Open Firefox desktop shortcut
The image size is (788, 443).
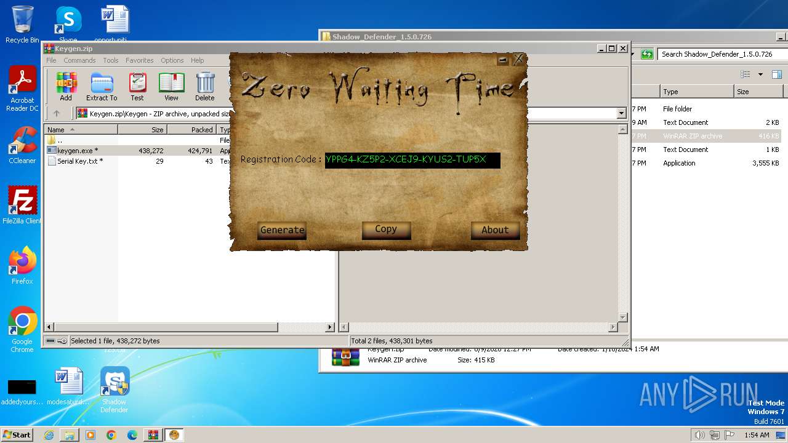click(x=22, y=266)
